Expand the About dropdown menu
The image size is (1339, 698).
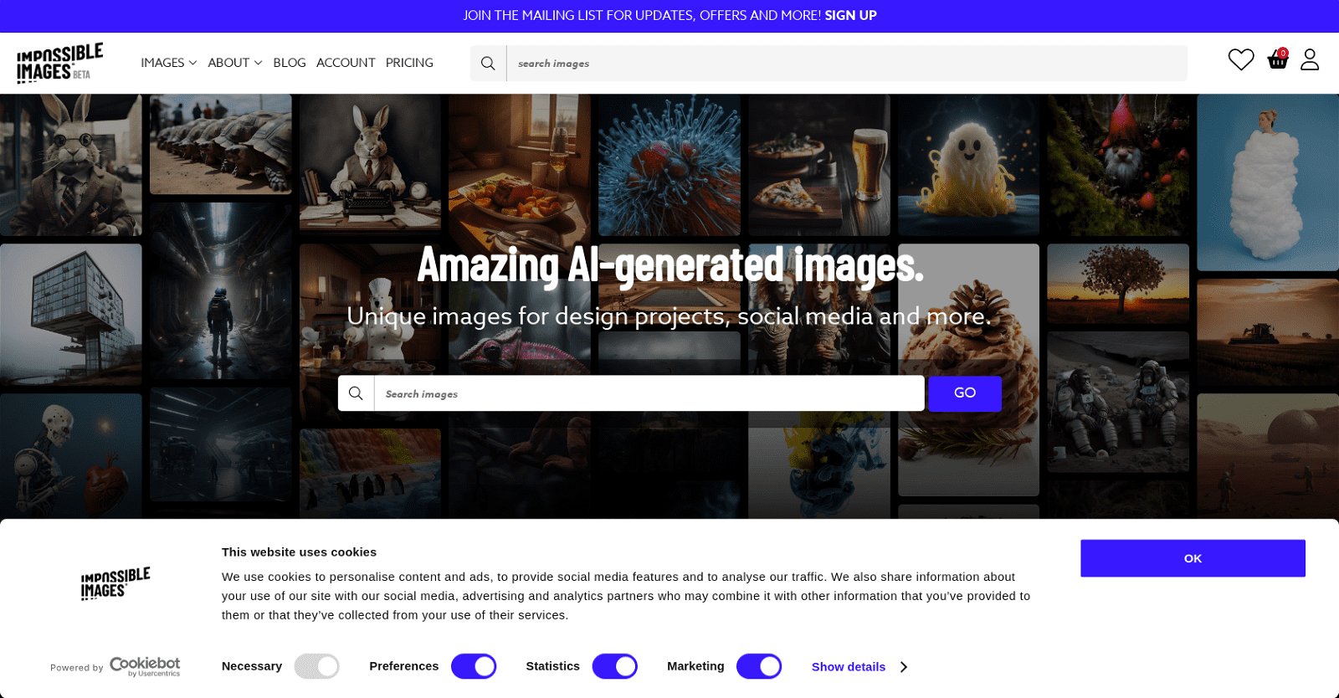tap(234, 63)
